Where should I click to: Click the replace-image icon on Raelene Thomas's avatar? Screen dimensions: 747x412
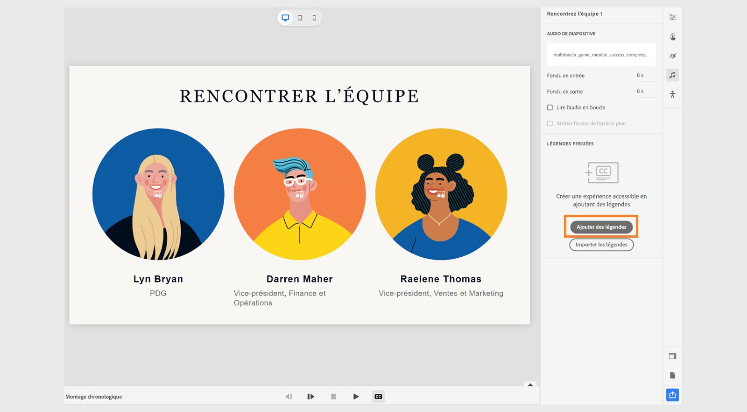tap(441, 194)
